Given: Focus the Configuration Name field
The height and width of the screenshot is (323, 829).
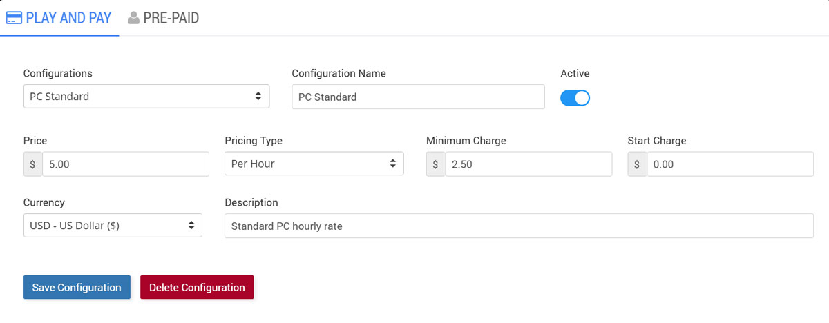Looking at the screenshot, I should (x=418, y=97).
